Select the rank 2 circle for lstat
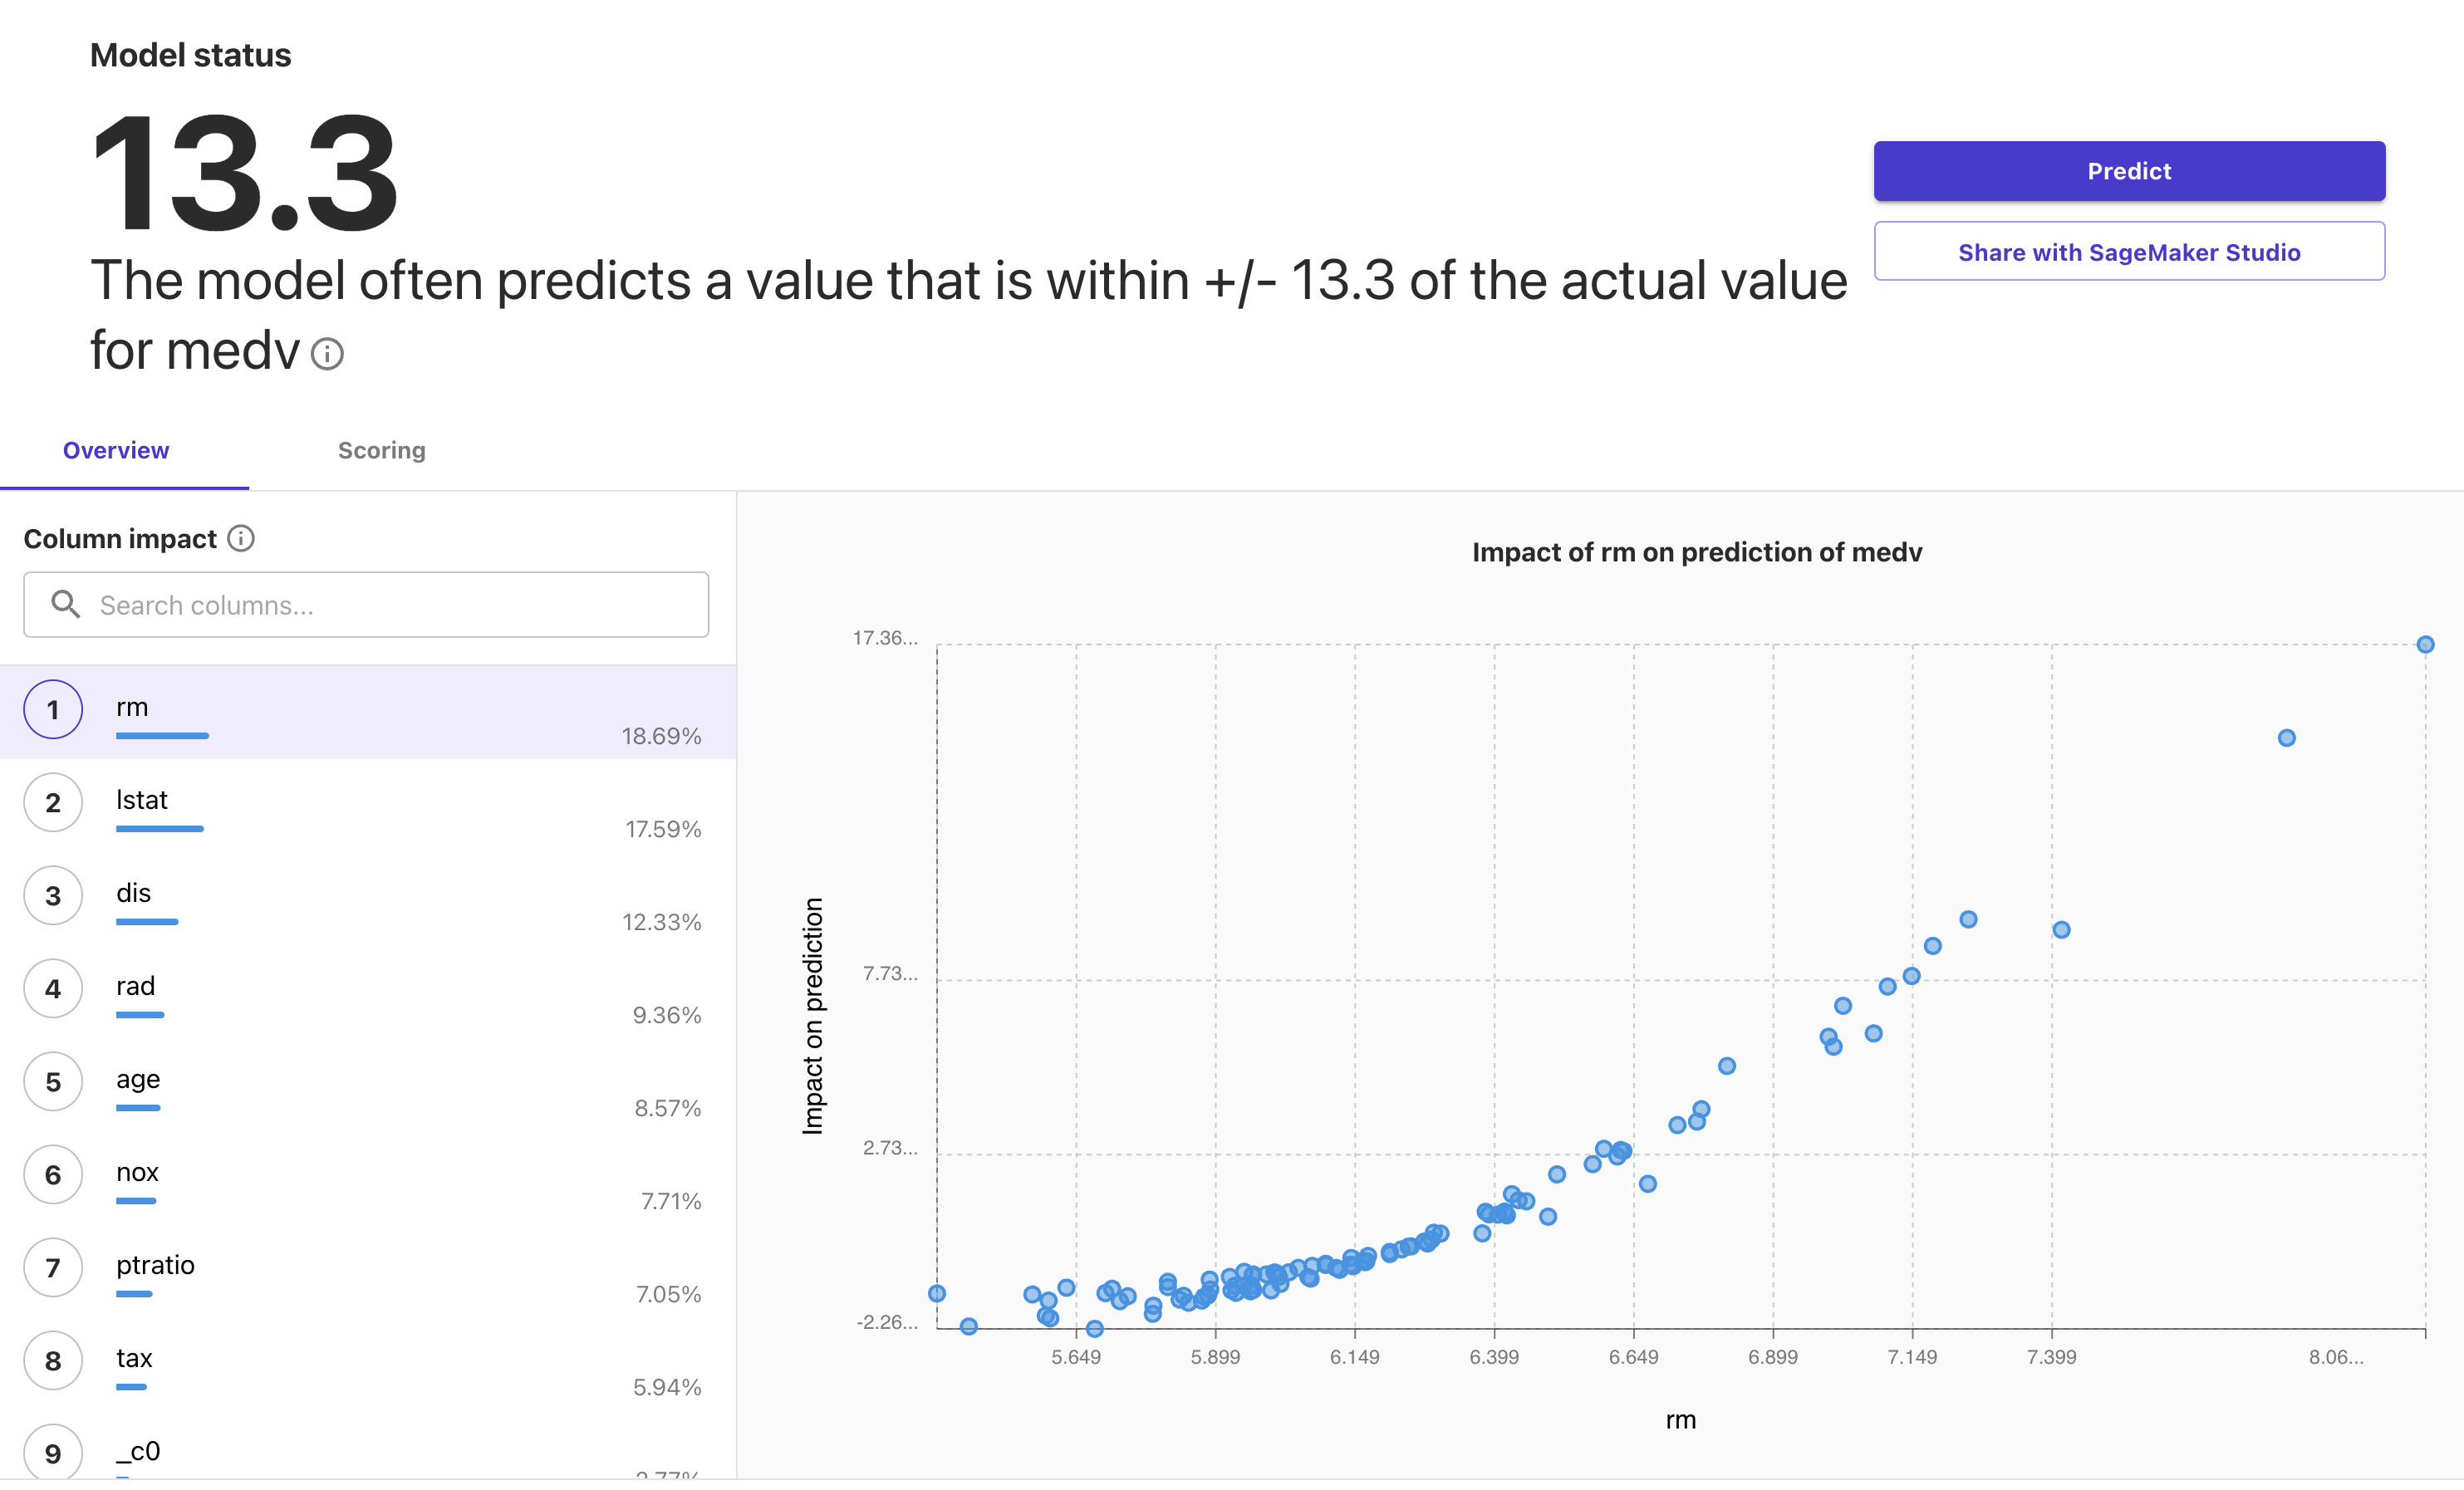This screenshot has height=1490, width=2464. pos(53,802)
